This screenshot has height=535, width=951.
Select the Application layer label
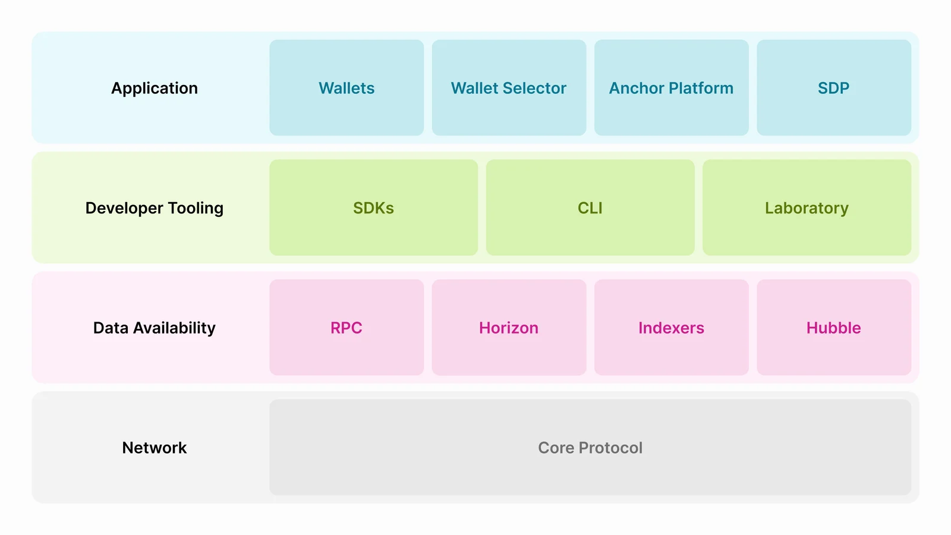coord(155,88)
